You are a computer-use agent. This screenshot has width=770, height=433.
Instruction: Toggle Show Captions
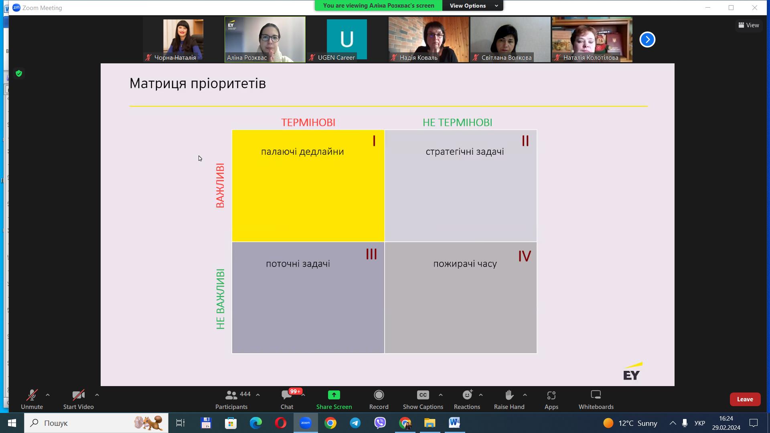[x=423, y=399]
